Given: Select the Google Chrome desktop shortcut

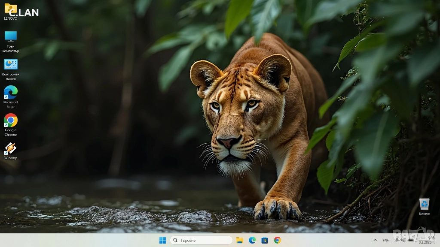Looking at the screenshot, I should pos(10,120).
